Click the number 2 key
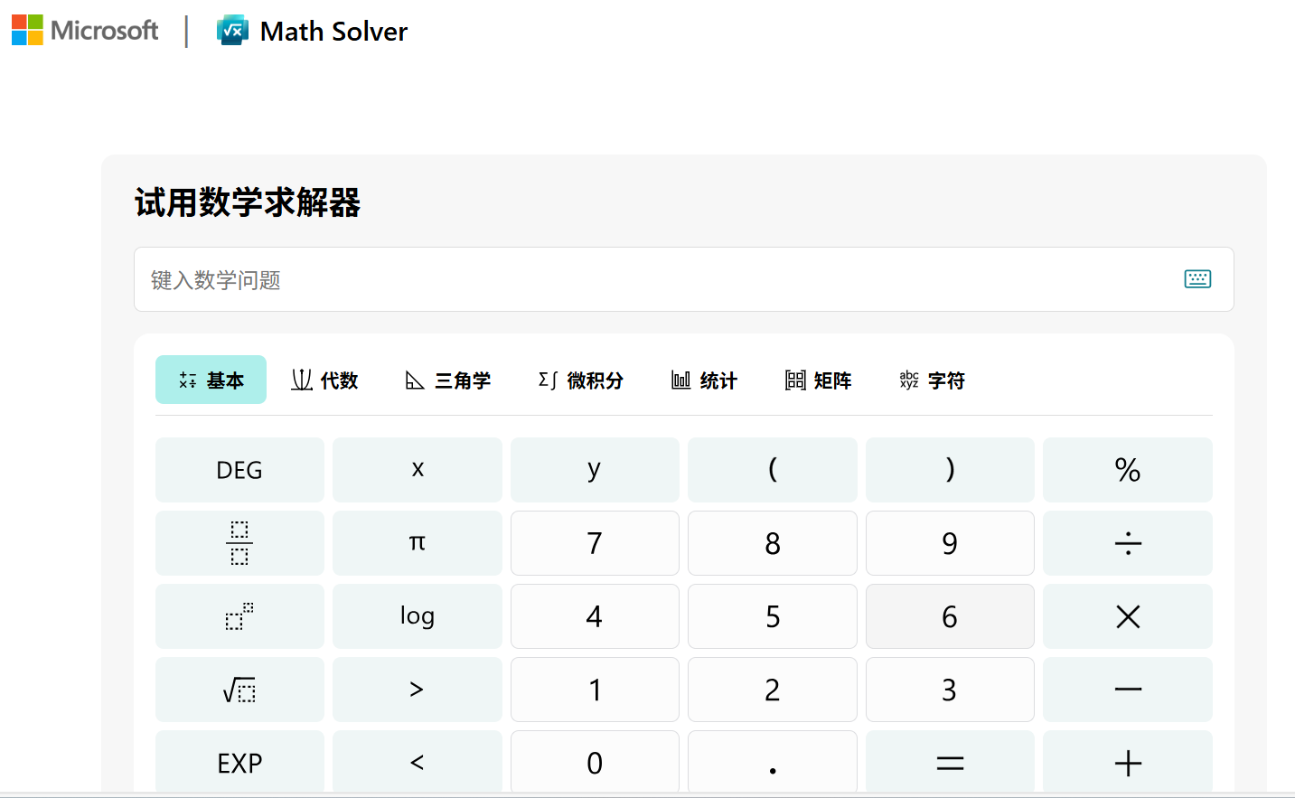 773,690
